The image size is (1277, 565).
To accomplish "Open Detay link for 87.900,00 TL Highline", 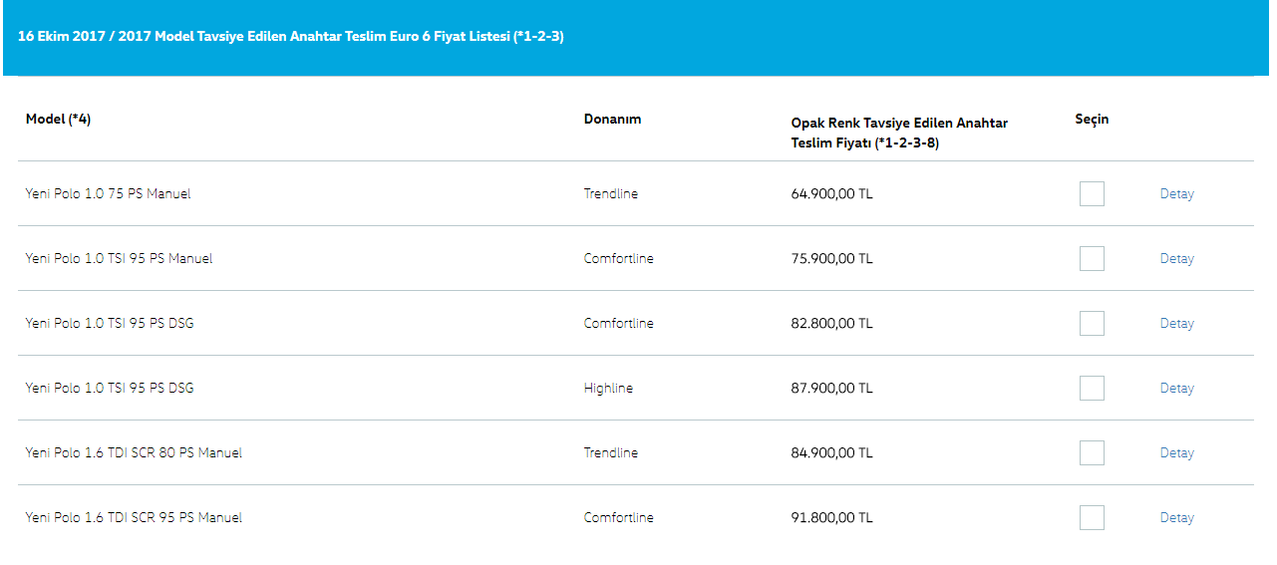I will click(x=1176, y=389).
